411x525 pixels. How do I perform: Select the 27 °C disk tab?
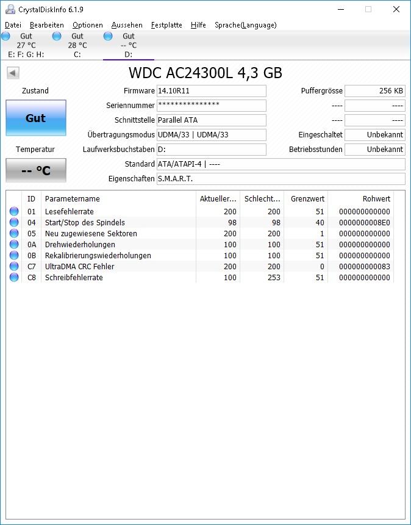pyautogui.click(x=26, y=45)
